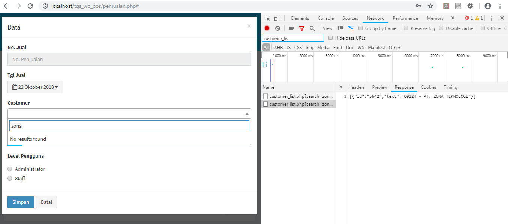508x224 pixels.
Task: Select first customer_list.php request row
Action: point(298,96)
